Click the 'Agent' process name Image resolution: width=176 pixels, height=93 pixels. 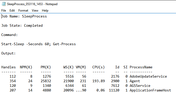tap(135, 81)
